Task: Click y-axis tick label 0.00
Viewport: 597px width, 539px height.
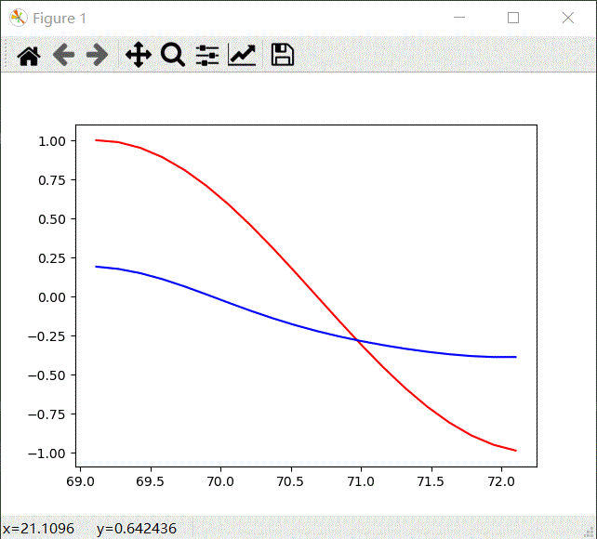Action: (52, 297)
